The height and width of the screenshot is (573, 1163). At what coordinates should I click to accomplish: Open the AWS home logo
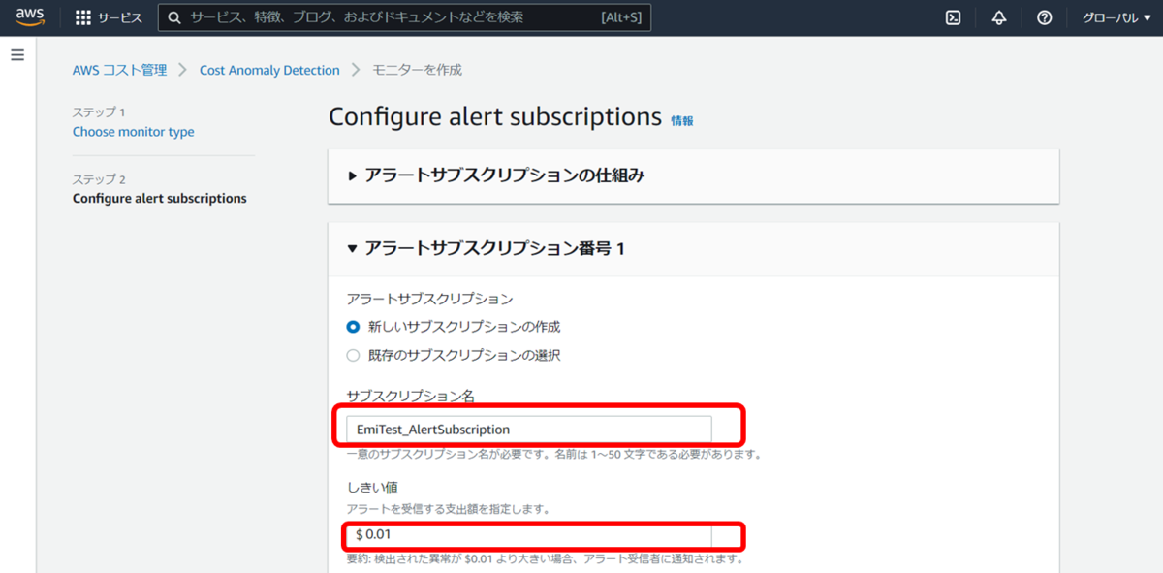coord(30,17)
